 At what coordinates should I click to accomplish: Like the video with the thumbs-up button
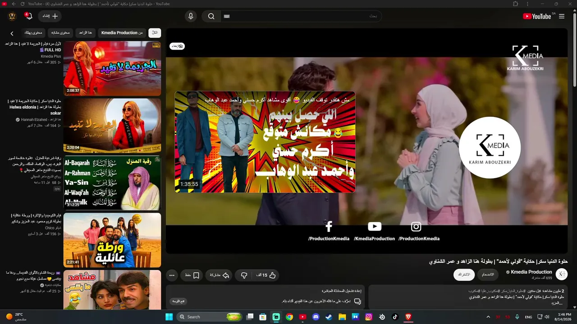(x=266, y=275)
